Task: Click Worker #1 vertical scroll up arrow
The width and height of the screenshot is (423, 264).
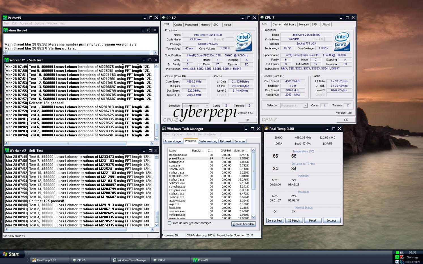Action: point(156,66)
